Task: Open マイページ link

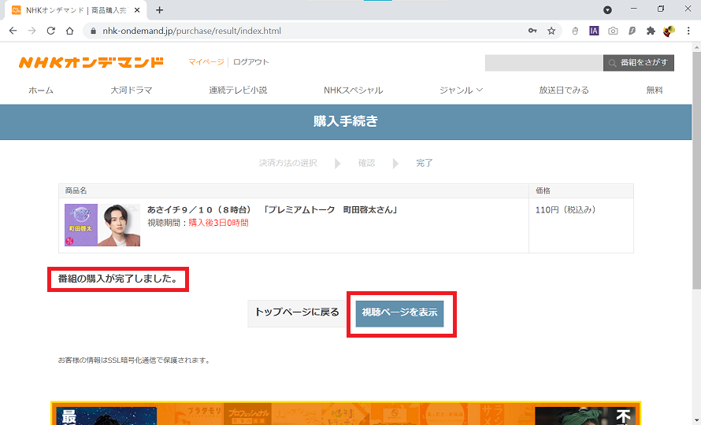Action: coord(206,61)
